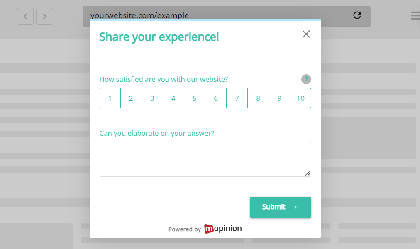Image resolution: width=420 pixels, height=249 pixels.
Task: Click the Mopinion logo
Action: (223, 229)
